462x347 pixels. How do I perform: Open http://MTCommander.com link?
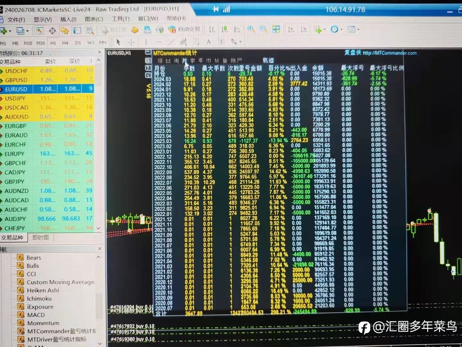[x=389, y=53]
